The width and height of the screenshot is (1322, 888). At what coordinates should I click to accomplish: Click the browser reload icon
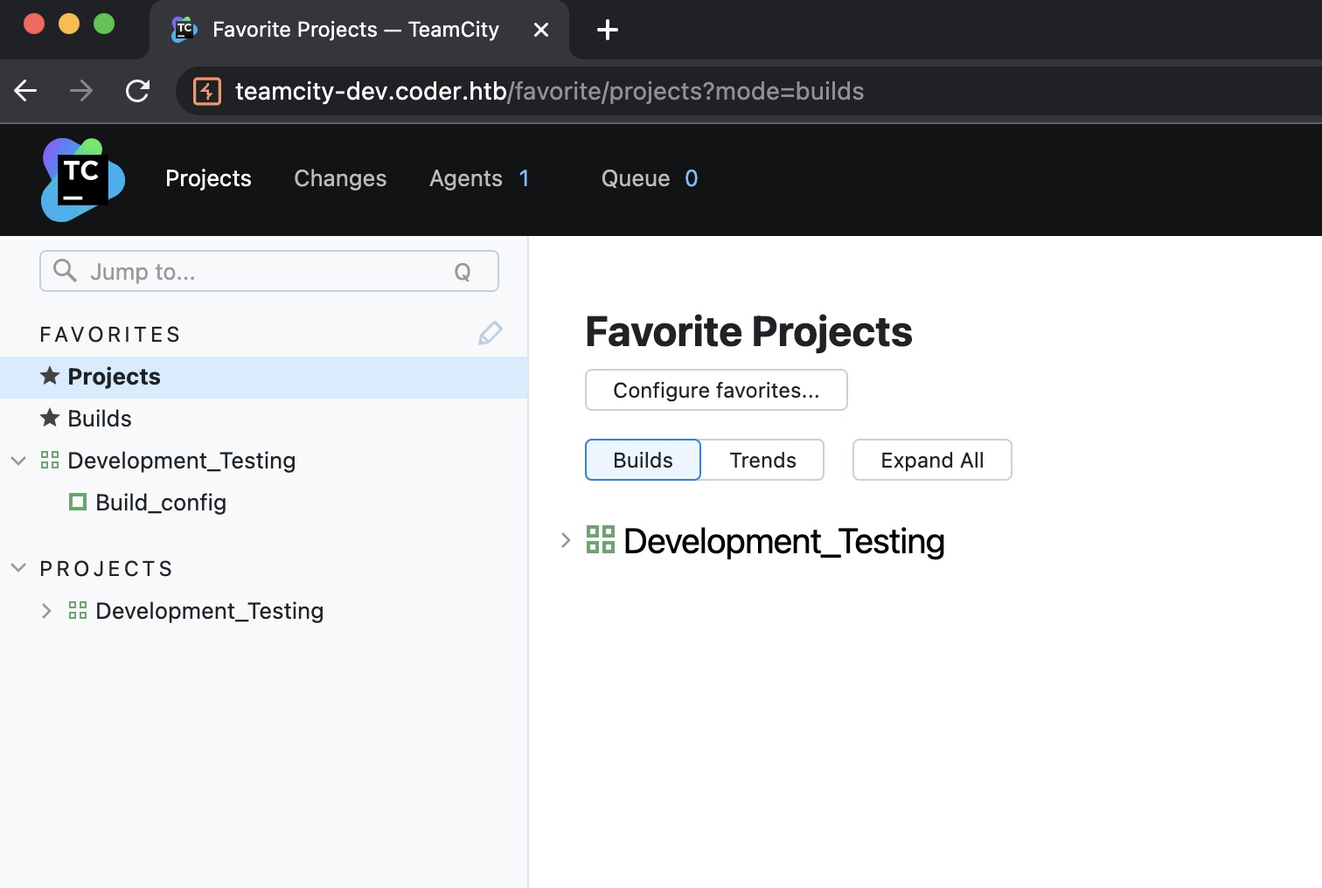click(x=137, y=90)
